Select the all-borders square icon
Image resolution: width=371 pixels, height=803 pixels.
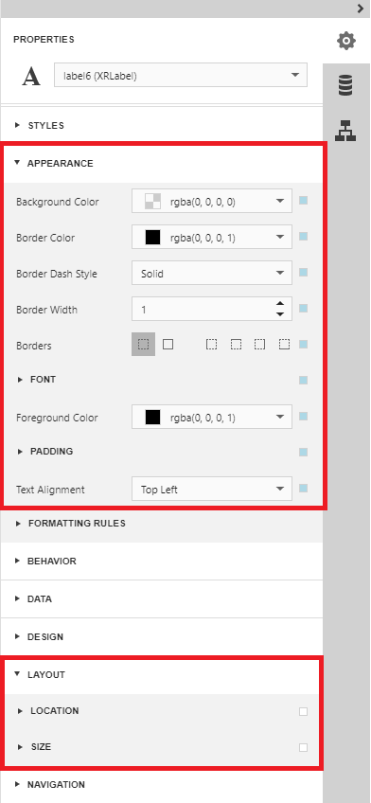168,344
